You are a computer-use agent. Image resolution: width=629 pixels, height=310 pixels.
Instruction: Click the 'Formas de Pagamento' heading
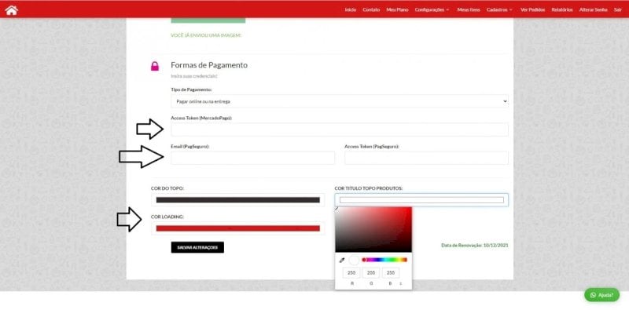[x=209, y=65]
